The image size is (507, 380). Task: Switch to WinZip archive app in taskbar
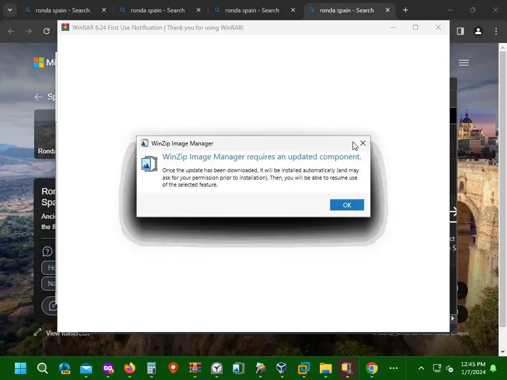[x=347, y=368]
